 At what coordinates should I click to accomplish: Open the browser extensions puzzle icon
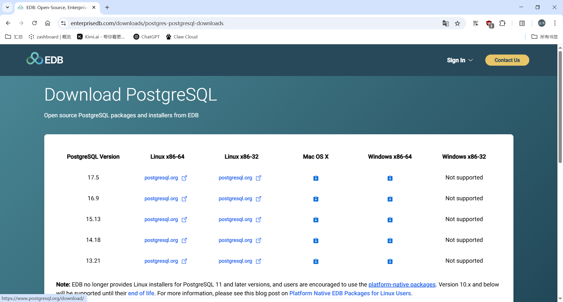click(502, 23)
